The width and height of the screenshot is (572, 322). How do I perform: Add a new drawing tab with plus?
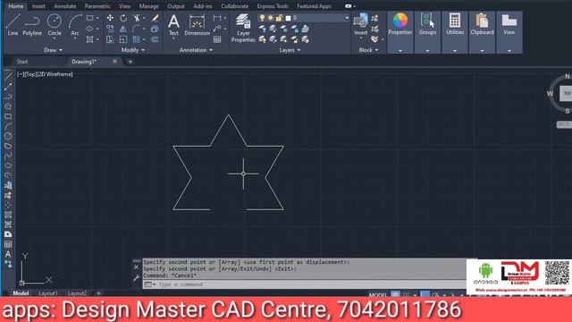(130, 62)
